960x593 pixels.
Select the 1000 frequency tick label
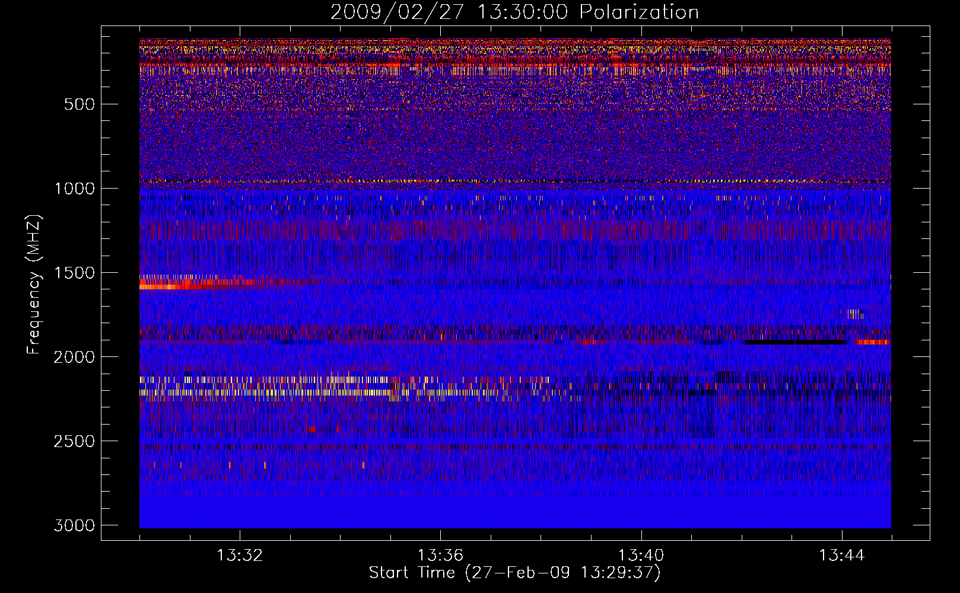click(x=74, y=189)
